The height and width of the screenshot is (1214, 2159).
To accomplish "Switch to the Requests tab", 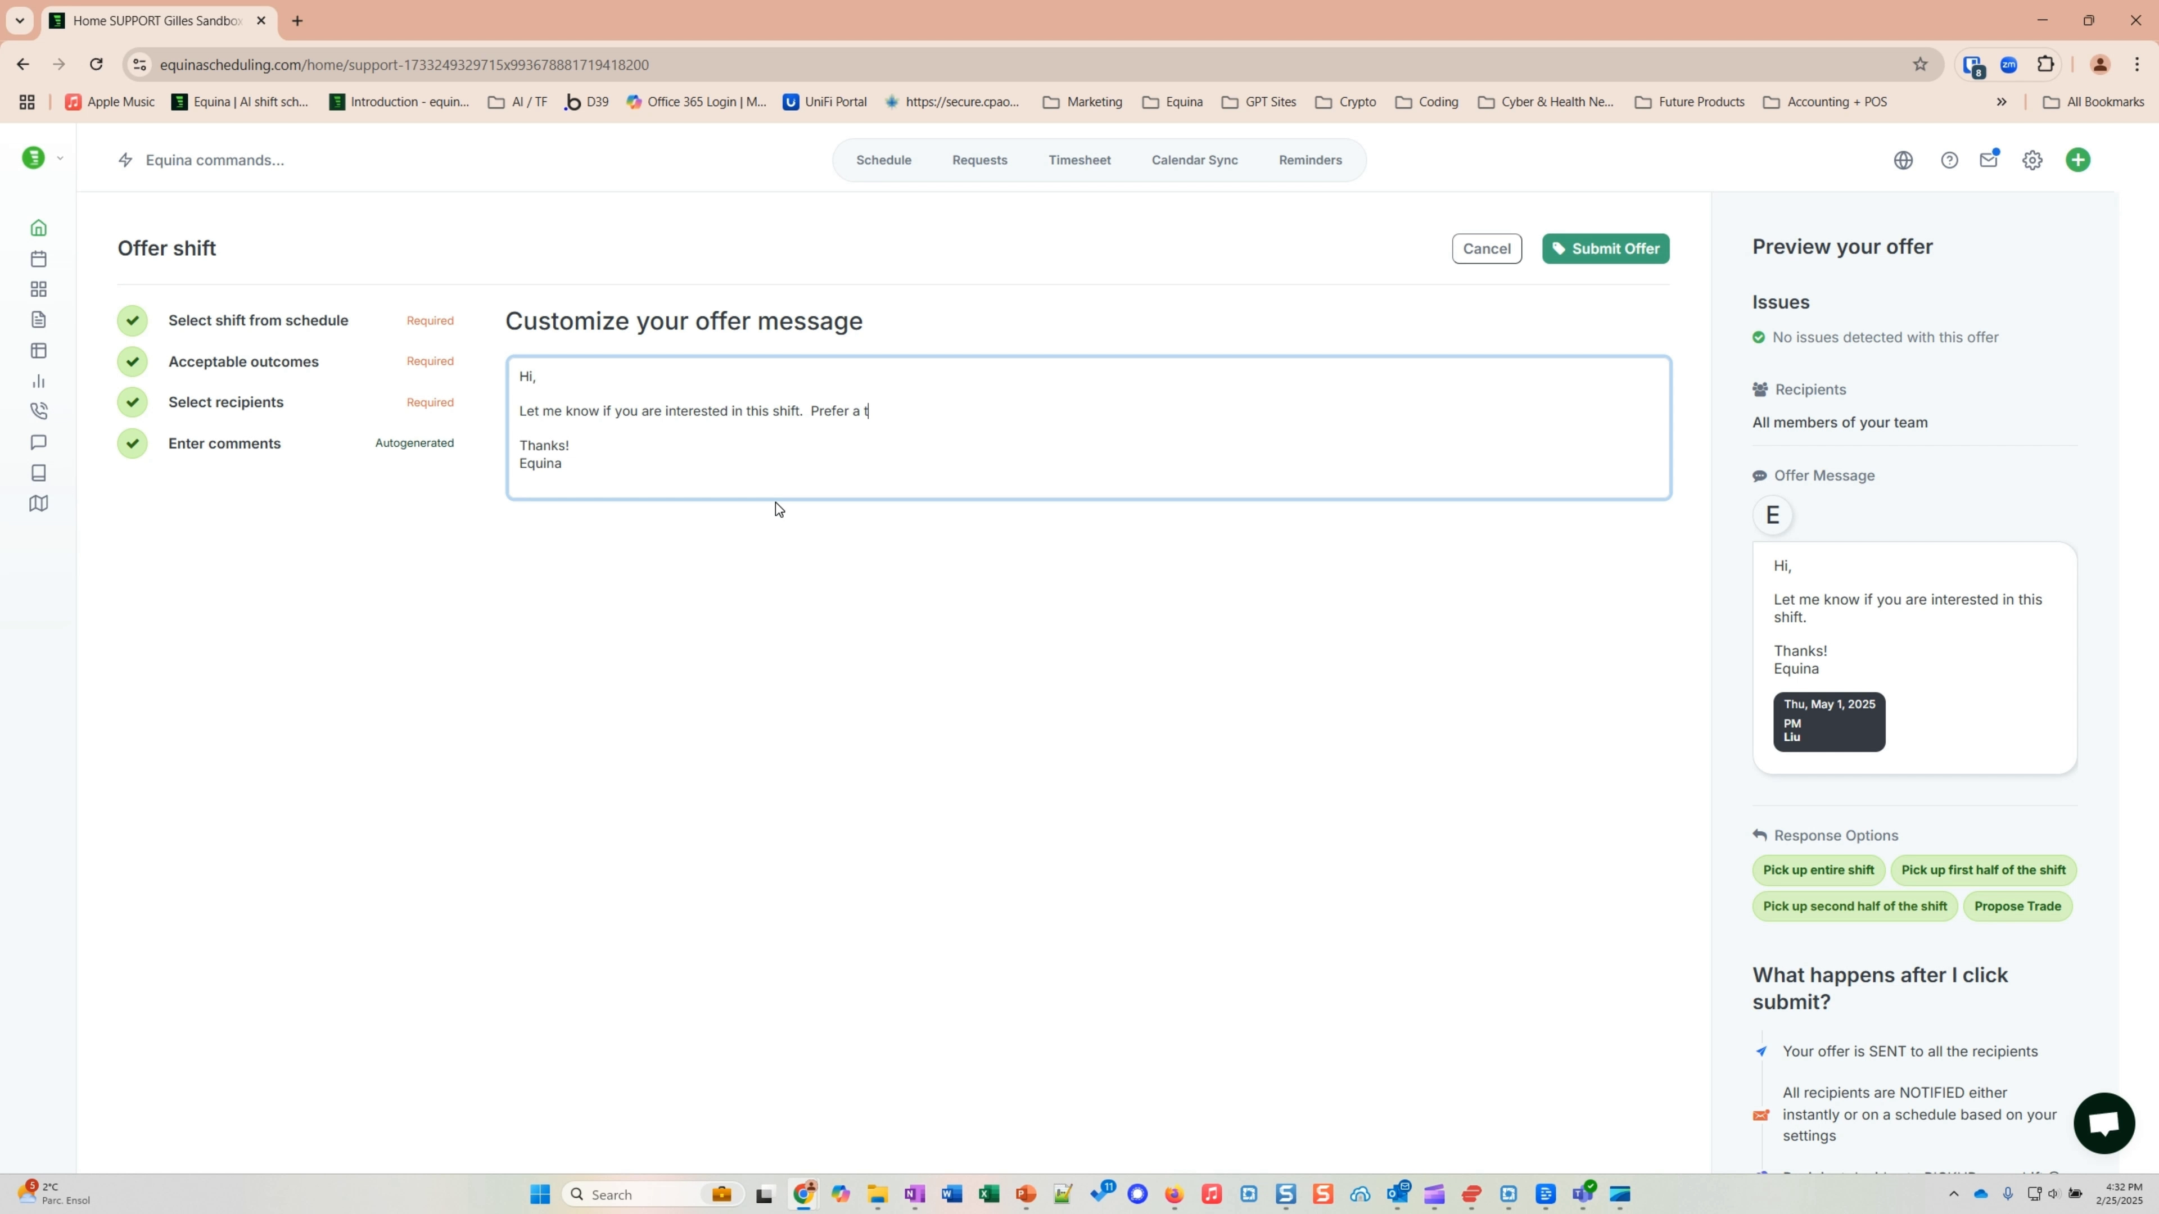I will point(979,159).
